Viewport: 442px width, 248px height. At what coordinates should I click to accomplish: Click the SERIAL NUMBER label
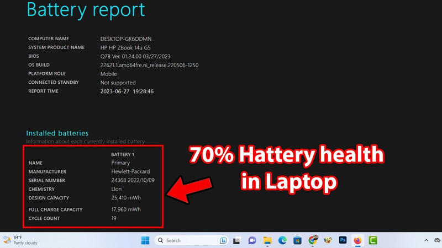click(x=47, y=181)
